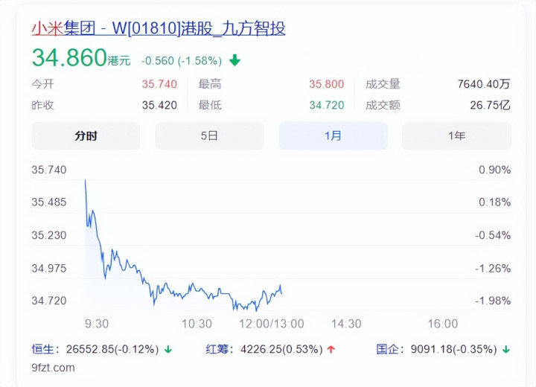Image resolution: width=536 pixels, height=387 pixels.
Task: Switch to the 1年 chart tab
Action: [x=456, y=136]
